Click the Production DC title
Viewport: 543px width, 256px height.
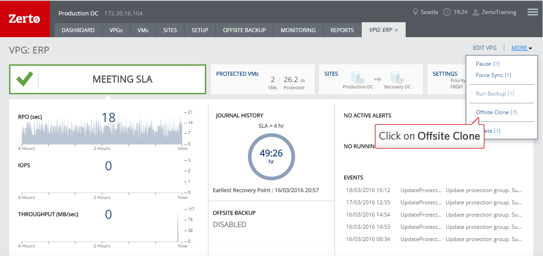pos(78,14)
